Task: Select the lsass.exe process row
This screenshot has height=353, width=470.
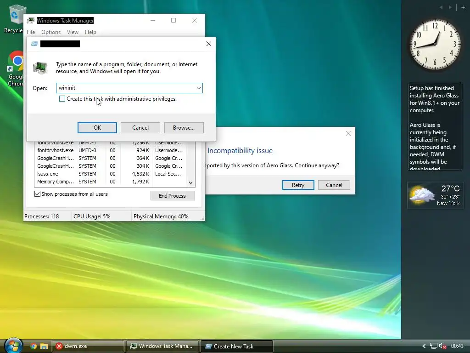Action: (x=110, y=174)
